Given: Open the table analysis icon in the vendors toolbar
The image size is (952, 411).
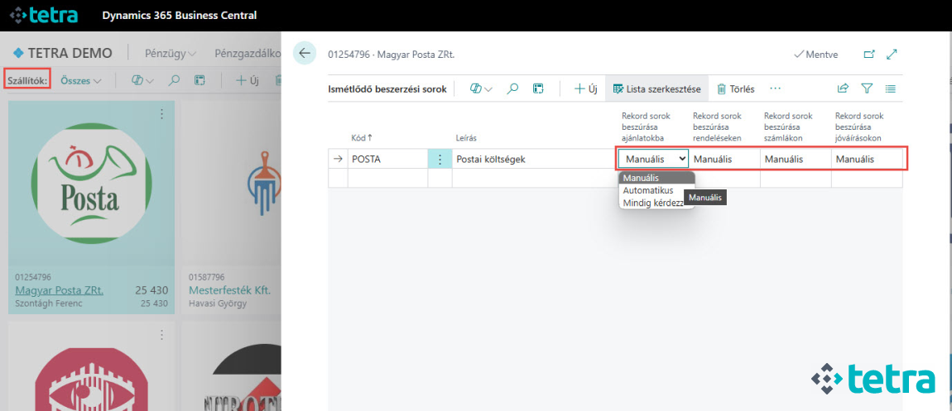Looking at the screenshot, I should pos(199,80).
